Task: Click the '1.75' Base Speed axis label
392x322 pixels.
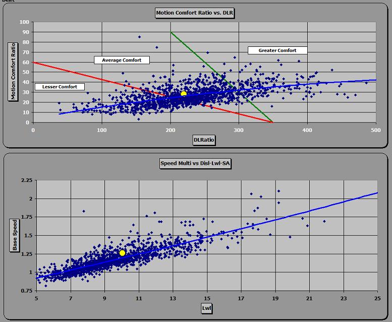Action: (27, 217)
